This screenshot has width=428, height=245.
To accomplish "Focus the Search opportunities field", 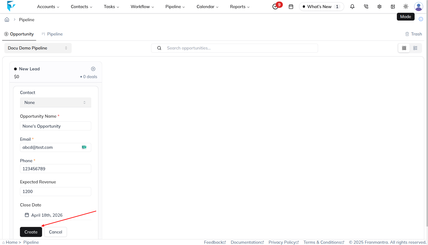I will tap(235, 48).
